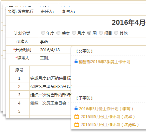
Task: Open 2016年5月份工作计划 (沈华) link
Action: 108,117
